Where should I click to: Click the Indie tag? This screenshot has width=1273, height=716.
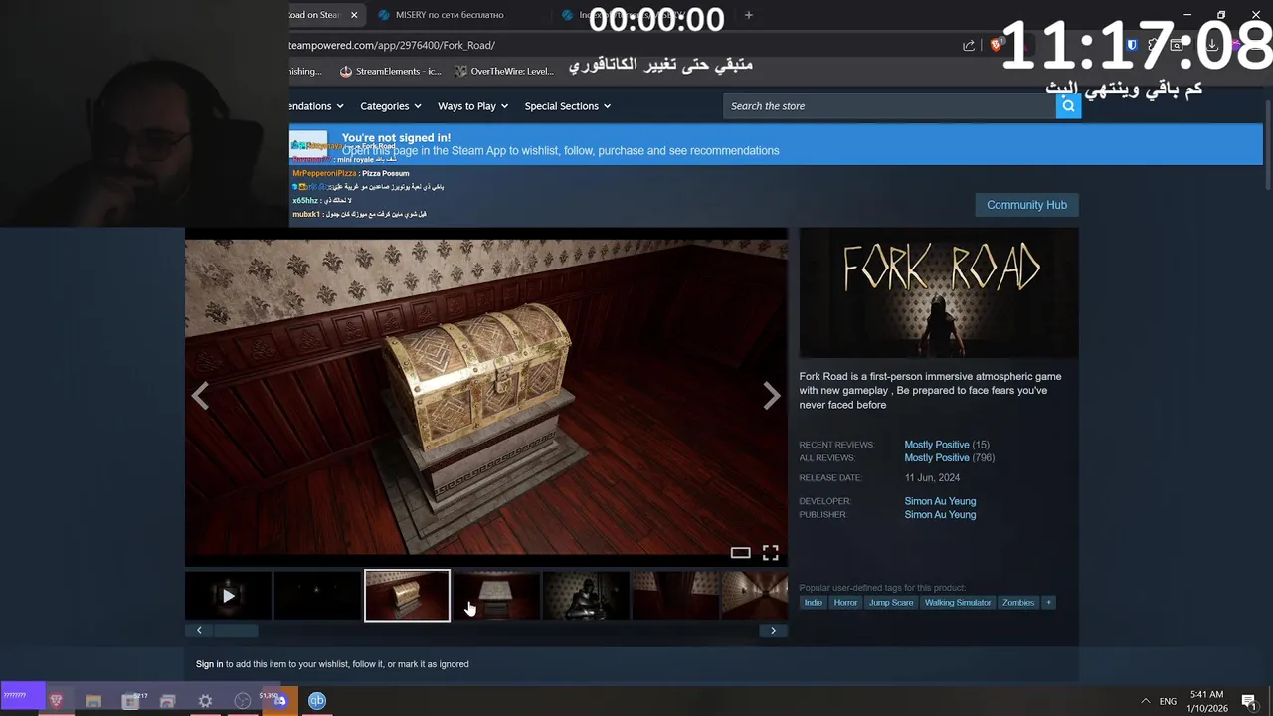pos(814,603)
